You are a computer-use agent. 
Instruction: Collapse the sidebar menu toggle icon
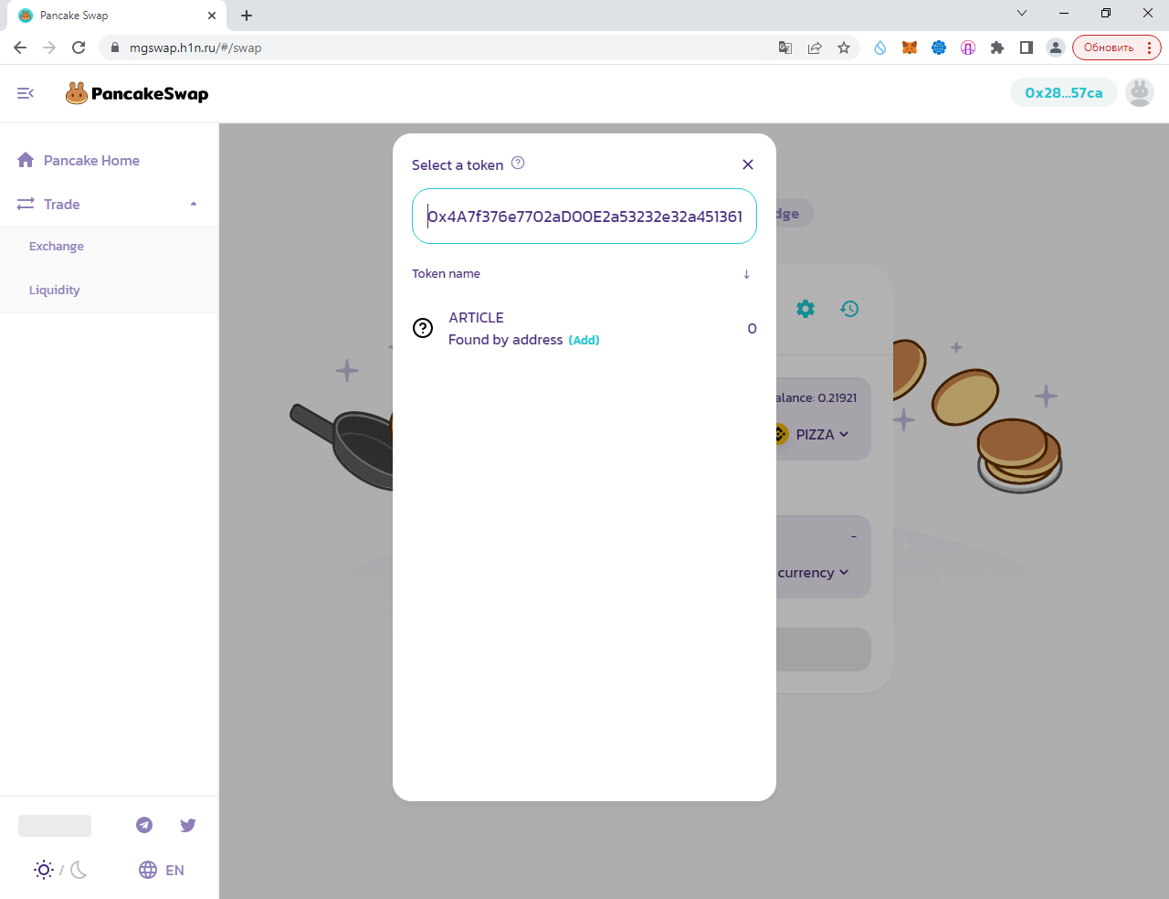26,93
